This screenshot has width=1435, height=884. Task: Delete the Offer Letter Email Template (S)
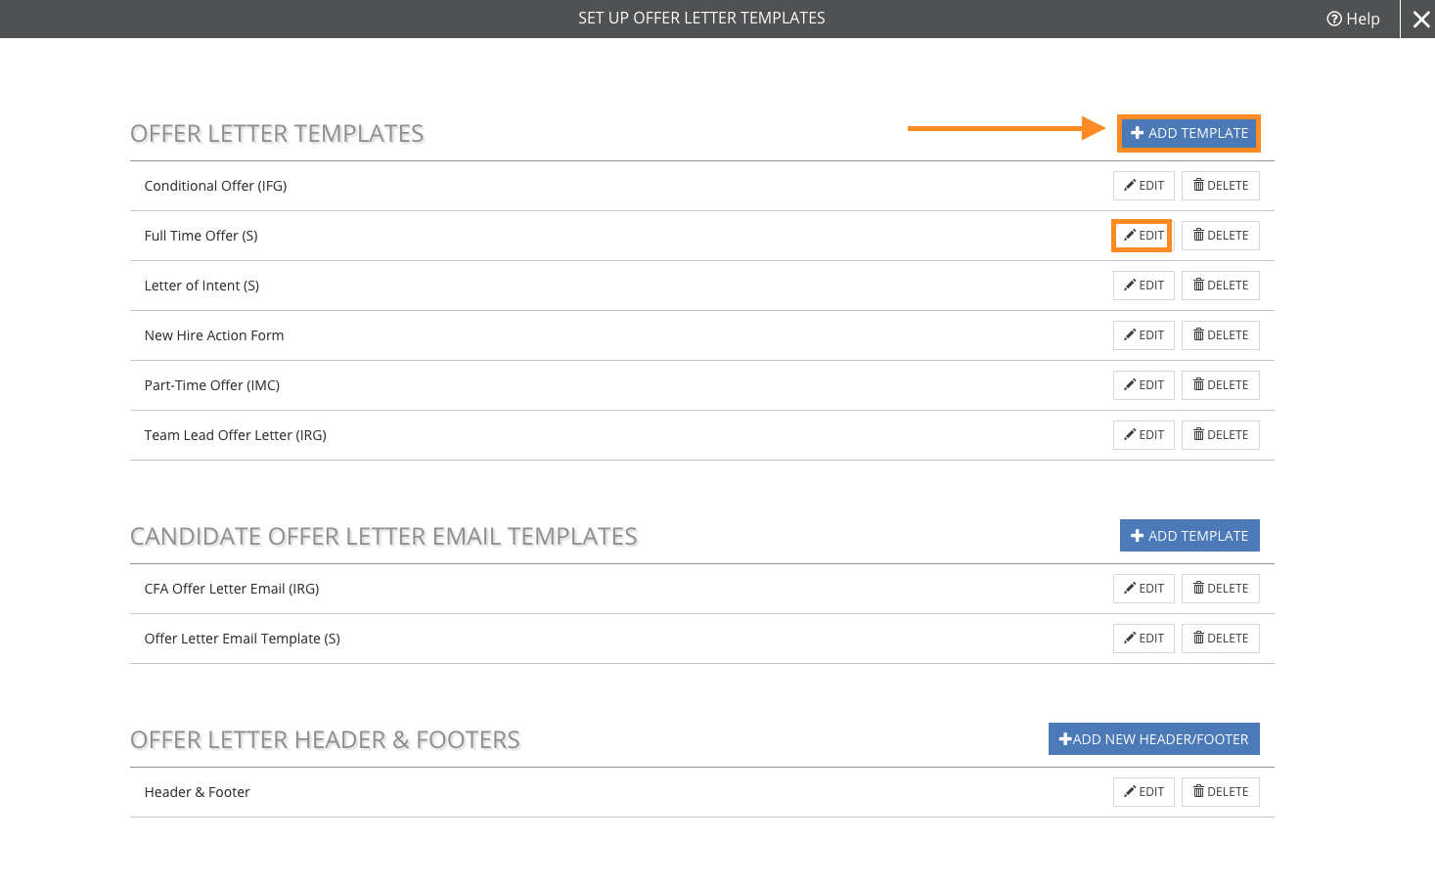tap(1220, 639)
